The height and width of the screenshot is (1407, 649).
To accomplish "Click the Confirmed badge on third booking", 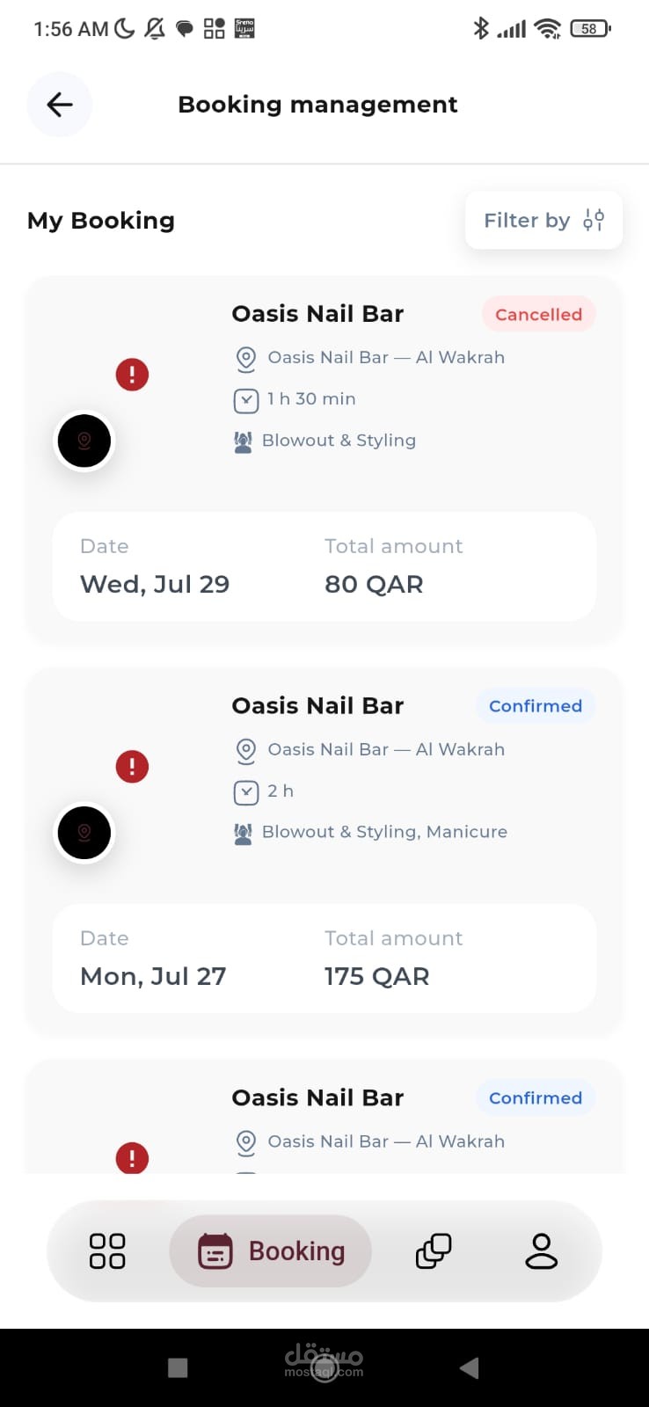I will tap(536, 1097).
